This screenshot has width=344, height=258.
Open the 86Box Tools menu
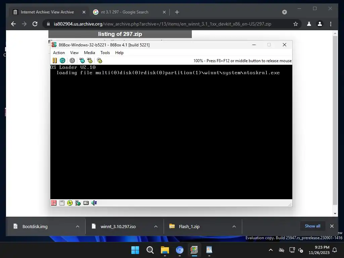[105, 53]
